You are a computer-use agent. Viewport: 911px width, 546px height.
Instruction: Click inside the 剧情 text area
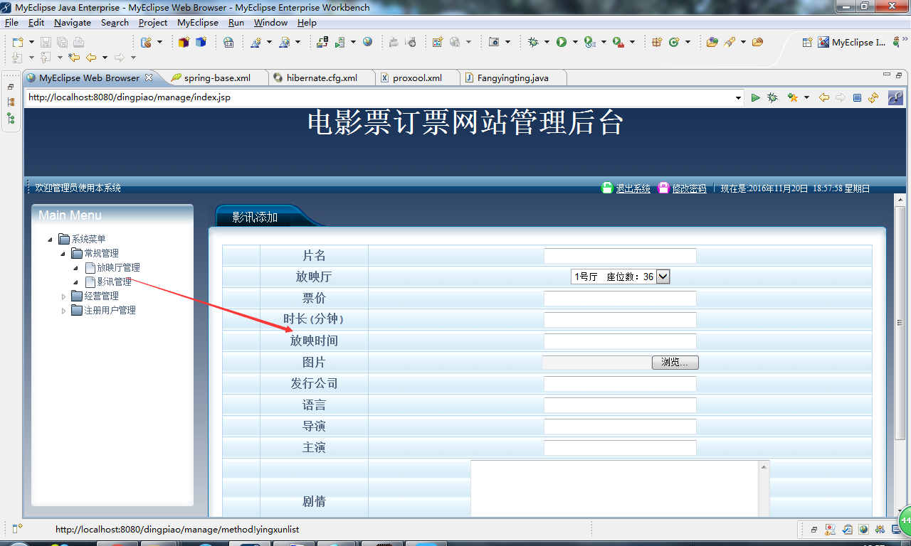click(615, 489)
